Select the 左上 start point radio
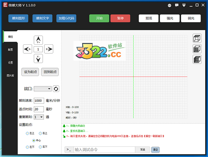The image size is (208, 157). coord(28,133)
